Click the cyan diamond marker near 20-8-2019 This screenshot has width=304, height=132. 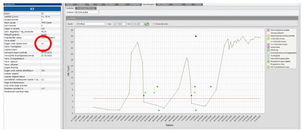coord(159,110)
